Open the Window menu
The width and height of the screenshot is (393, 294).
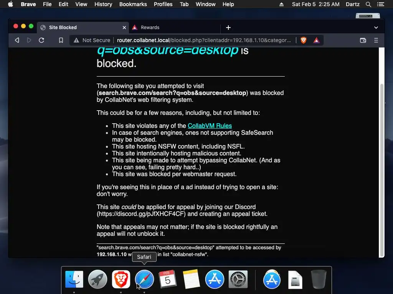[206, 4]
